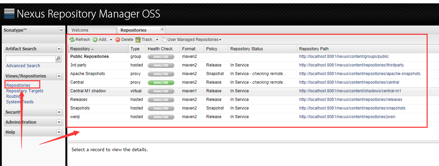The image size is (439, 166).
Task: Collapse the Artifact Search section
Action: pyautogui.click(x=59, y=49)
